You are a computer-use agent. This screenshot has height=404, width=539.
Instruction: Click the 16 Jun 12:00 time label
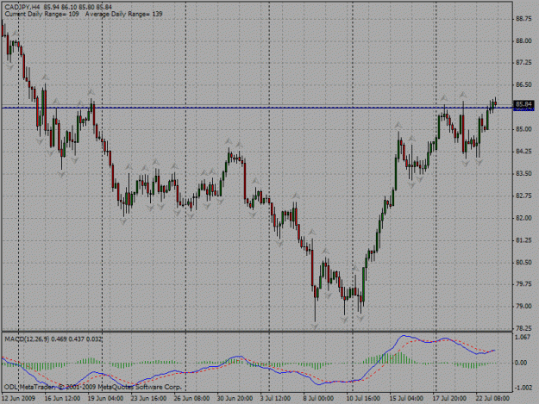[x=63, y=398]
